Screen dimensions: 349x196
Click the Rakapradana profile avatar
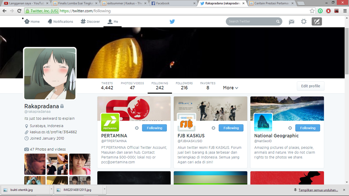click(50, 74)
